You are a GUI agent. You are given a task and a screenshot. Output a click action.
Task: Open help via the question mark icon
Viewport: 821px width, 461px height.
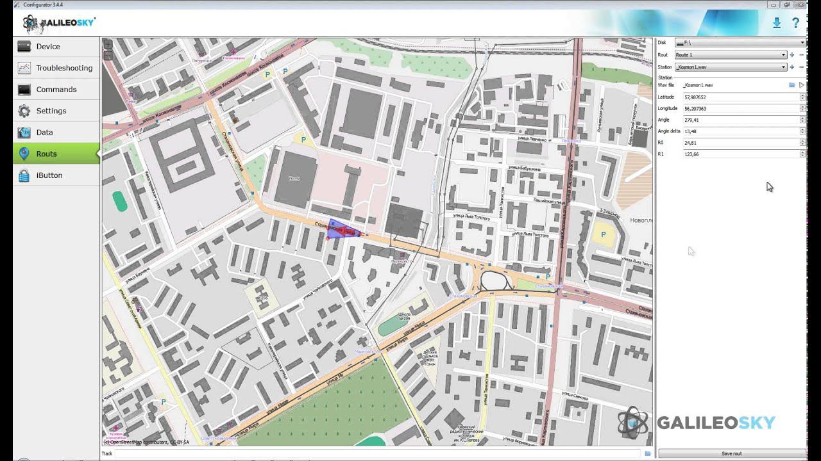click(x=796, y=23)
